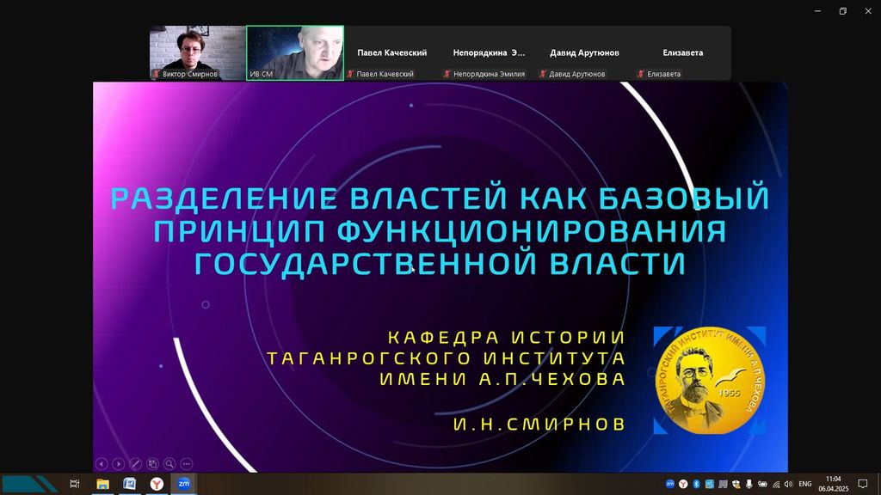
Task: Click the Павел Качевский participant tile
Action: [x=391, y=52]
